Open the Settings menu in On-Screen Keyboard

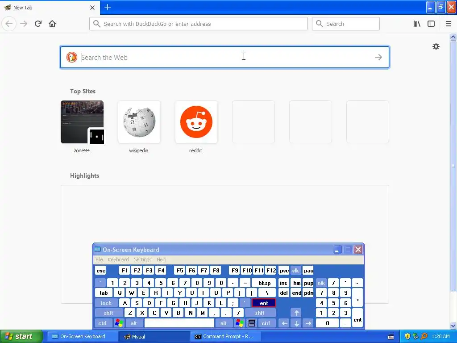pos(142,259)
